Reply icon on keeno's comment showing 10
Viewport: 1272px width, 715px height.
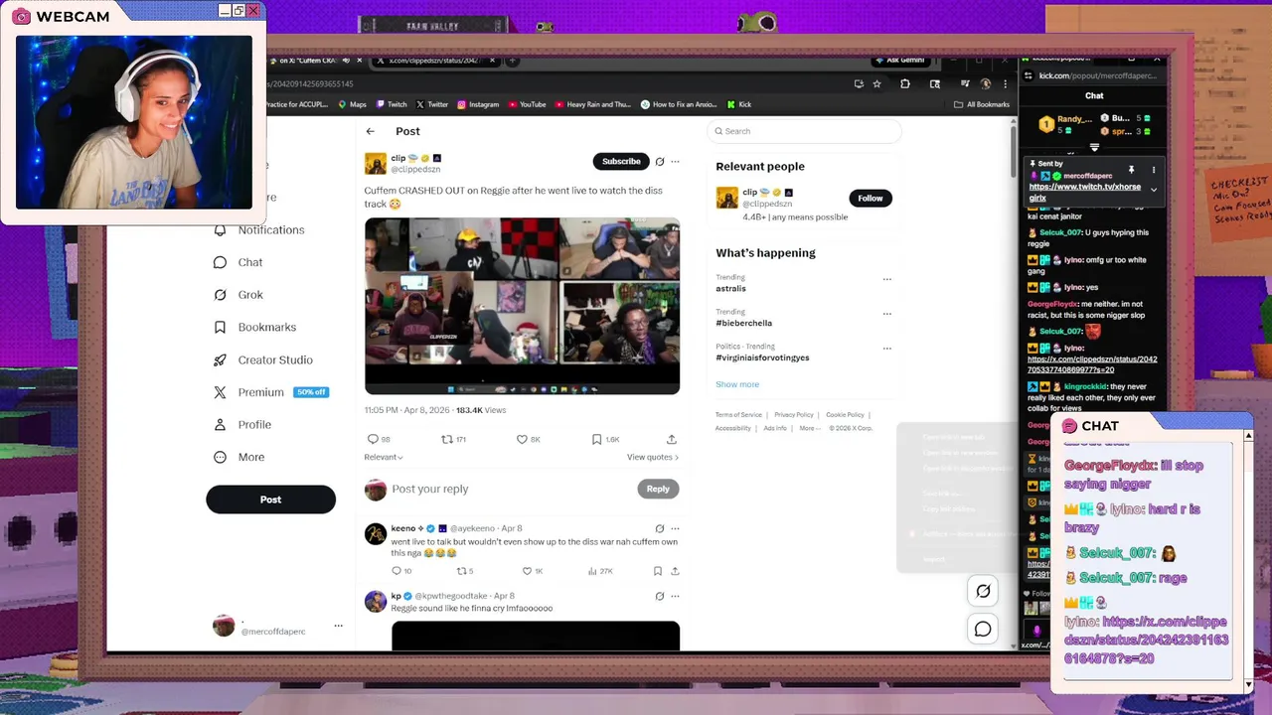tap(401, 571)
